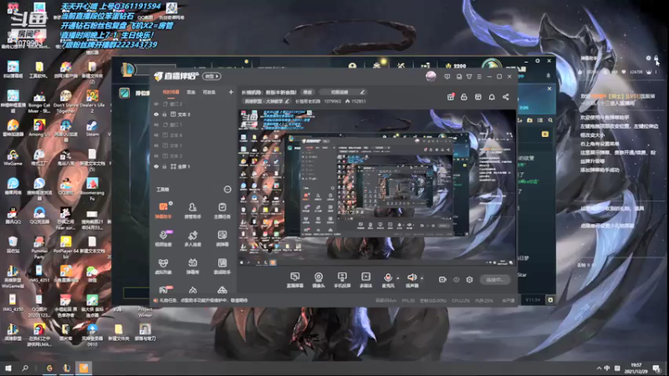
Task: Open 视频连麦 tool in the toolbox
Action: [x=163, y=238]
